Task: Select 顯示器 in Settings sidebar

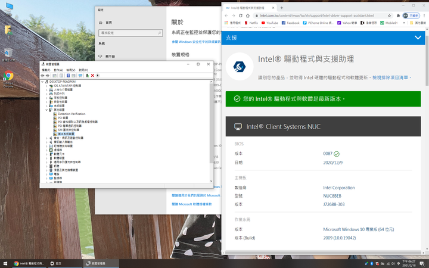Action: (x=107, y=57)
